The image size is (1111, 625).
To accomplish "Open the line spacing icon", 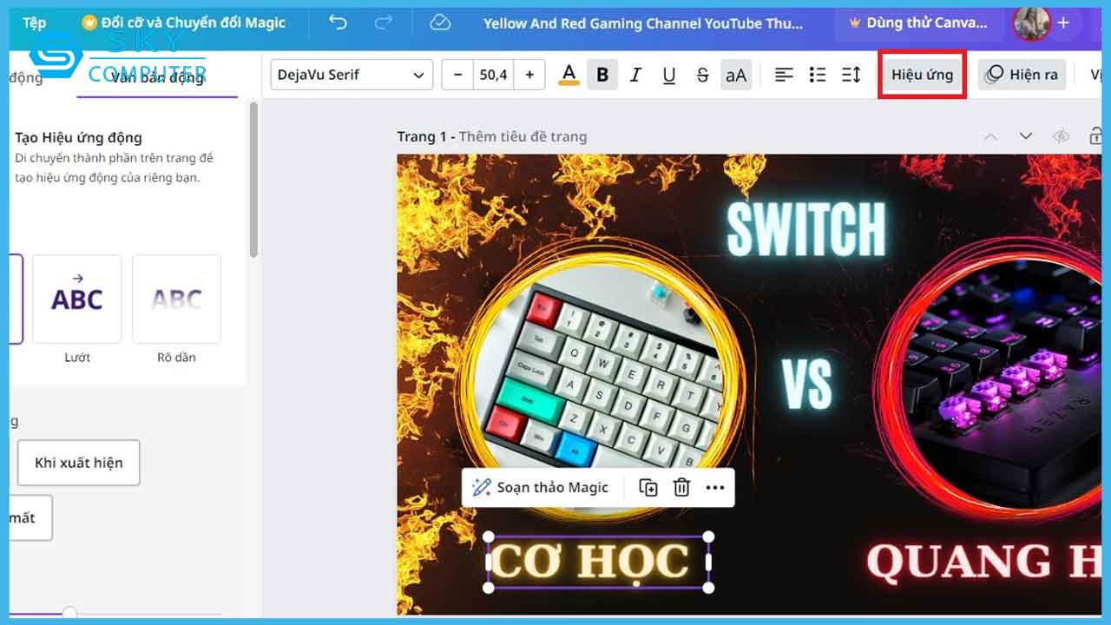I will 851,75.
